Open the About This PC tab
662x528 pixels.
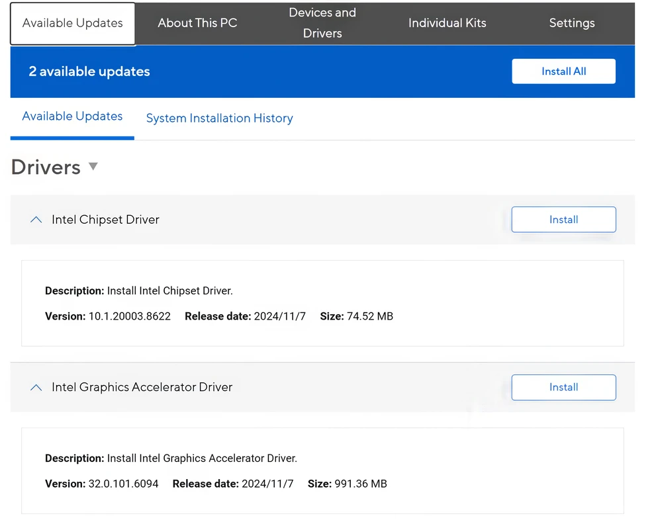[x=197, y=23]
